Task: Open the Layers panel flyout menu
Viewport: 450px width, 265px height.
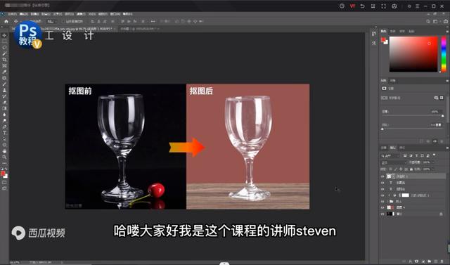Action: (447, 148)
